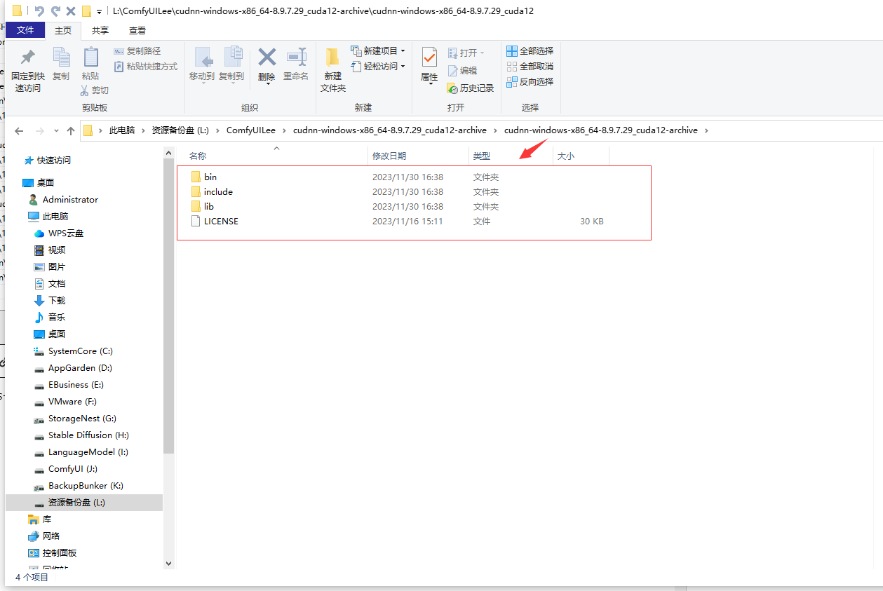Open the blue File menu

pos(25,30)
